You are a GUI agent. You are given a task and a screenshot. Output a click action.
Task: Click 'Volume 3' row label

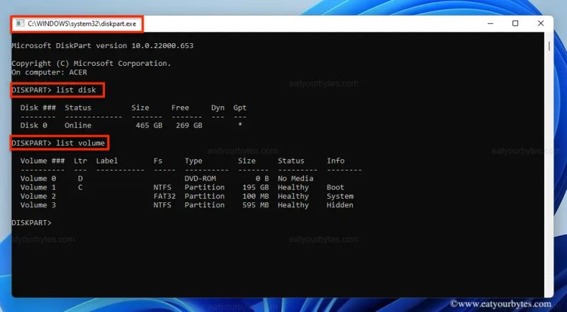(38, 205)
